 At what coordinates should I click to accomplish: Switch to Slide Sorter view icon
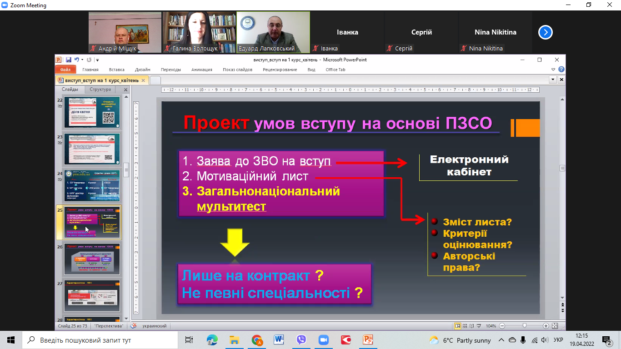(465, 326)
